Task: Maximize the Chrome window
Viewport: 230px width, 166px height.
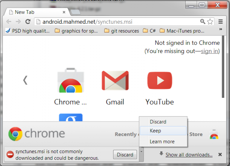Action: point(202,5)
